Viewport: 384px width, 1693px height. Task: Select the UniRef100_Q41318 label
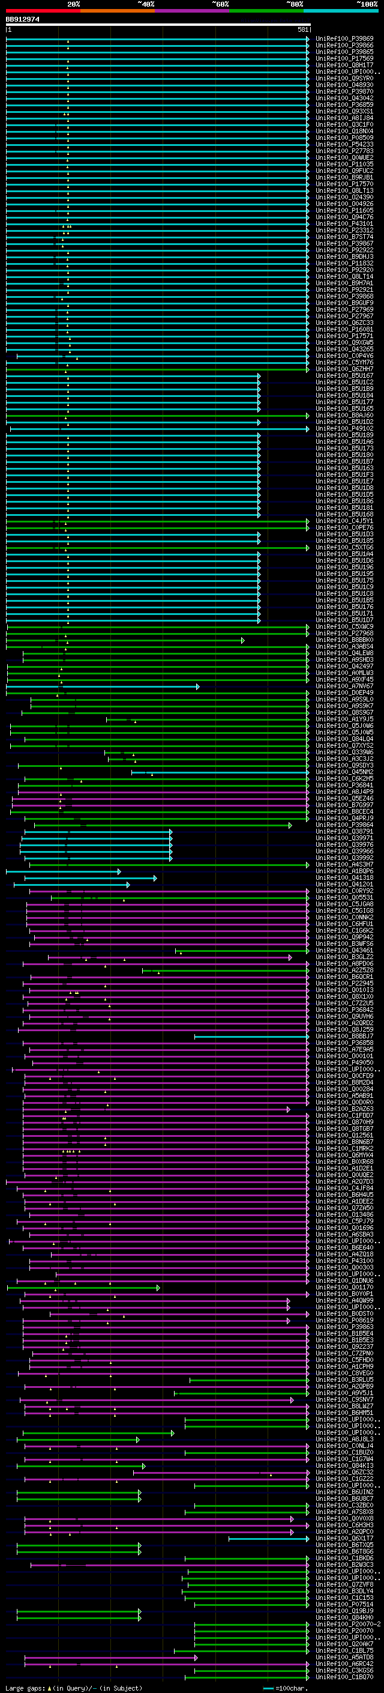click(x=344, y=878)
